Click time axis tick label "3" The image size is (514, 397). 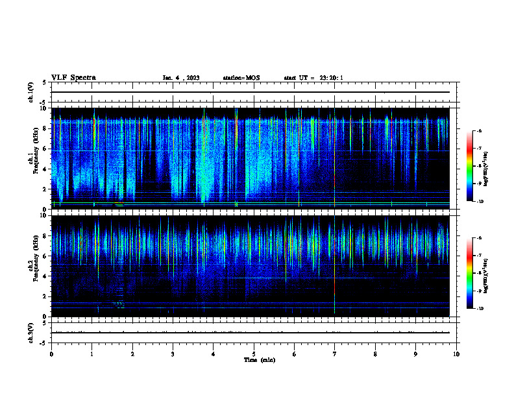point(173,354)
